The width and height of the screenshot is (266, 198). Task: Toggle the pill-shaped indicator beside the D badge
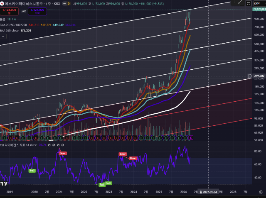click(x=64, y=4)
